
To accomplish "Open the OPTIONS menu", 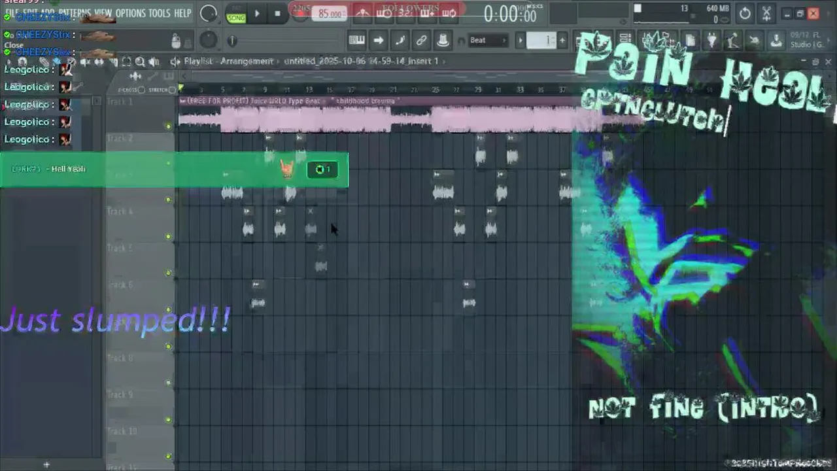I will pos(130,13).
